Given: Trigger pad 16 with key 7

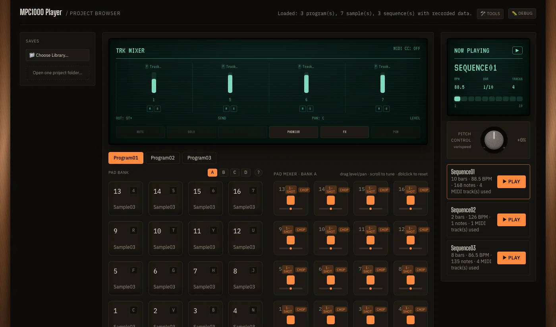Looking at the screenshot, I should point(245,198).
